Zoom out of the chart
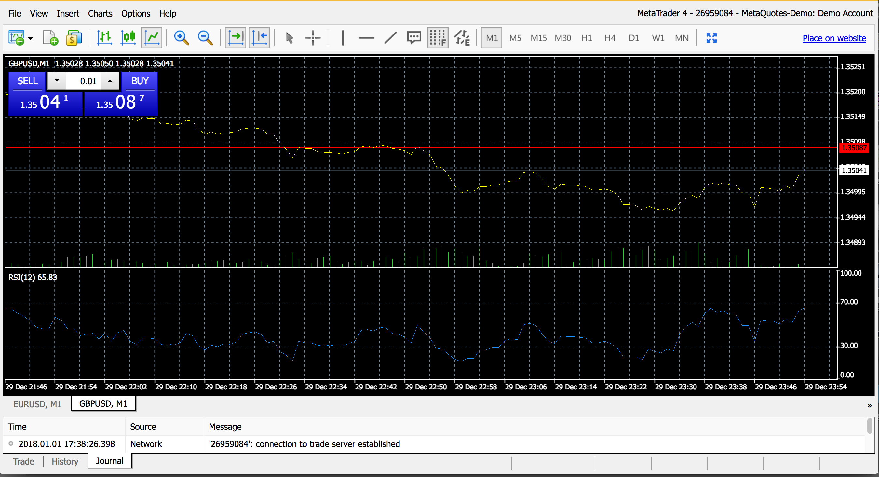The image size is (879, 477). coord(205,37)
